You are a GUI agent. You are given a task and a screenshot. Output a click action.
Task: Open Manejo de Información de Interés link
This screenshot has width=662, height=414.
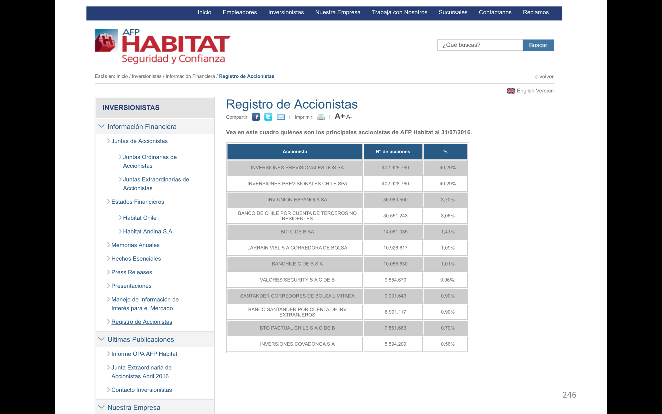[x=145, y=304]
